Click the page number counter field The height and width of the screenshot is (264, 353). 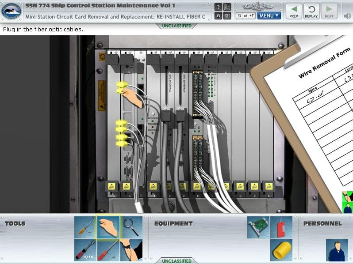(x=246, y=15)
